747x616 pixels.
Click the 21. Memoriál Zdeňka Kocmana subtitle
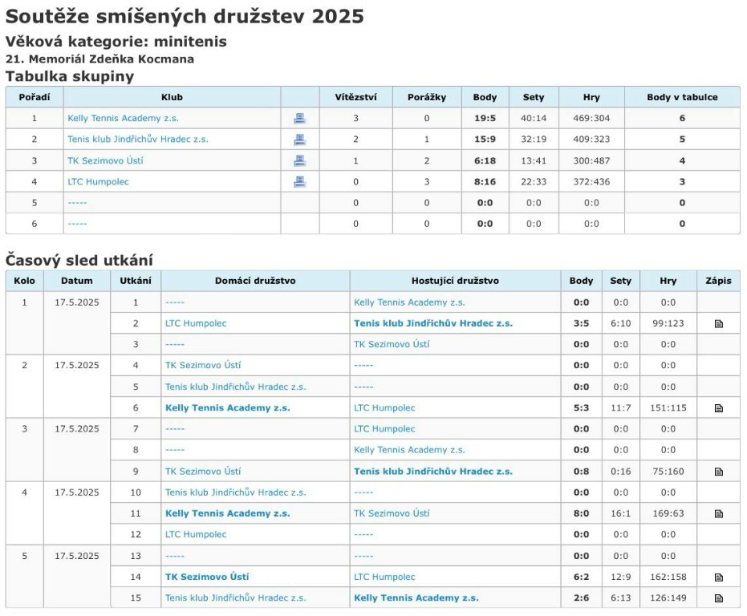point(99,59)
